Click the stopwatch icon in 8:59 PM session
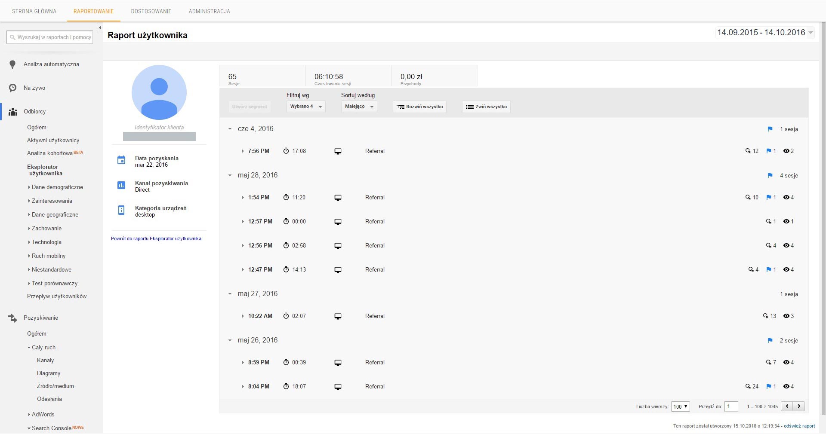The image size is (826, 434). coord(286,362)
